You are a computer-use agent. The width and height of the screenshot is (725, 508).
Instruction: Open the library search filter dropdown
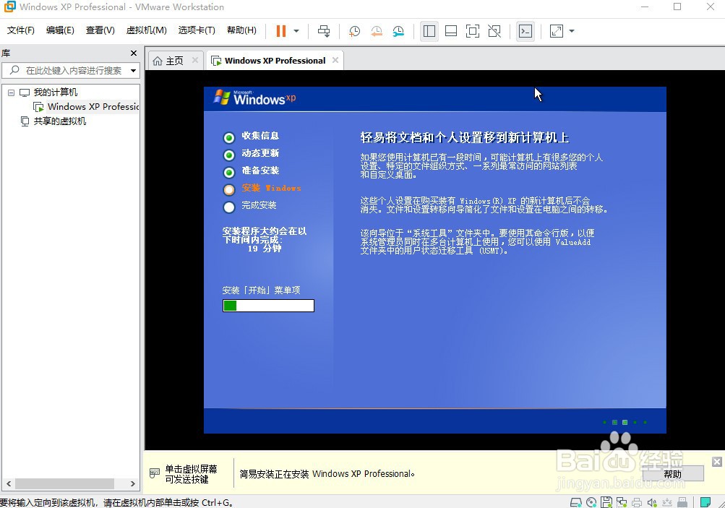[x=133, y=71]
